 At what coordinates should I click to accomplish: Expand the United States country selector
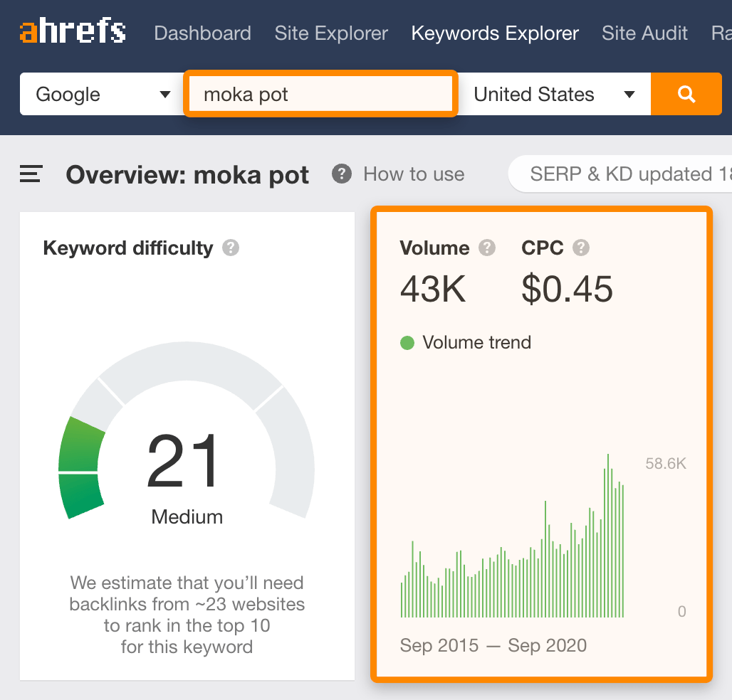tap(554, 95)
